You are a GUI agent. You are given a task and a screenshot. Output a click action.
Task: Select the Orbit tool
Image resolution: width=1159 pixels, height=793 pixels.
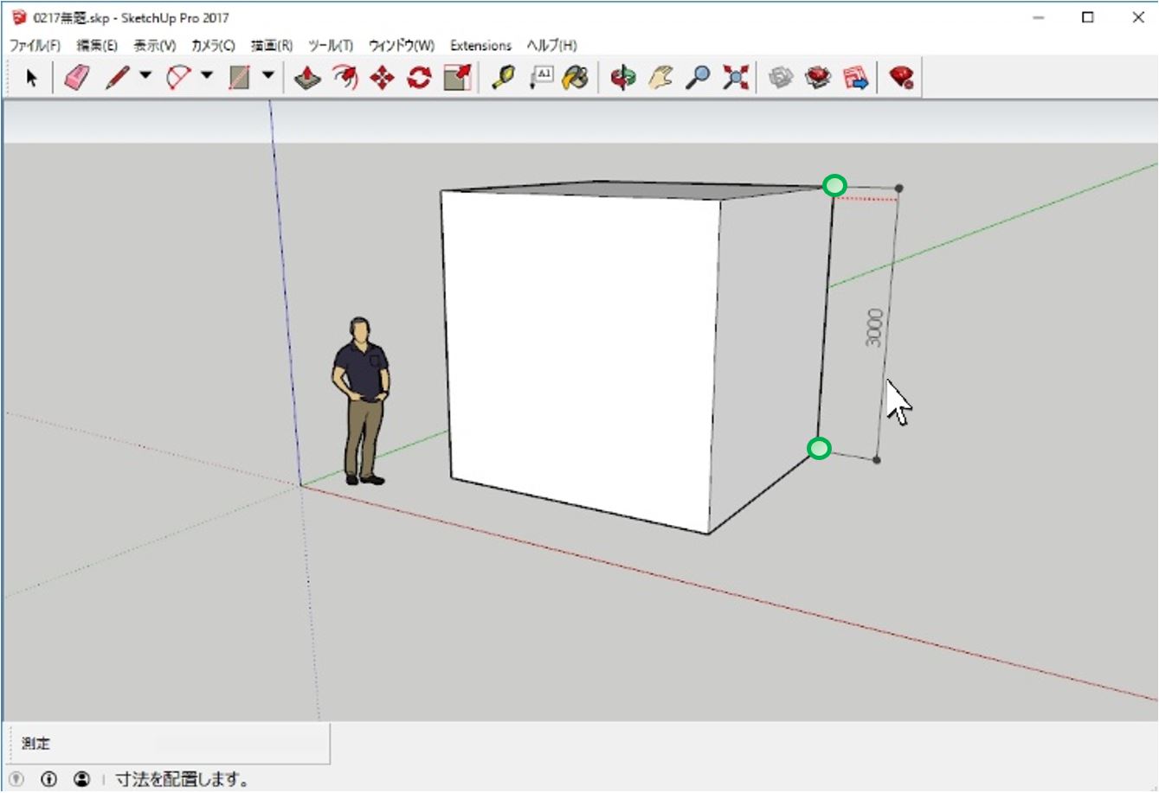tap(622, 78)
